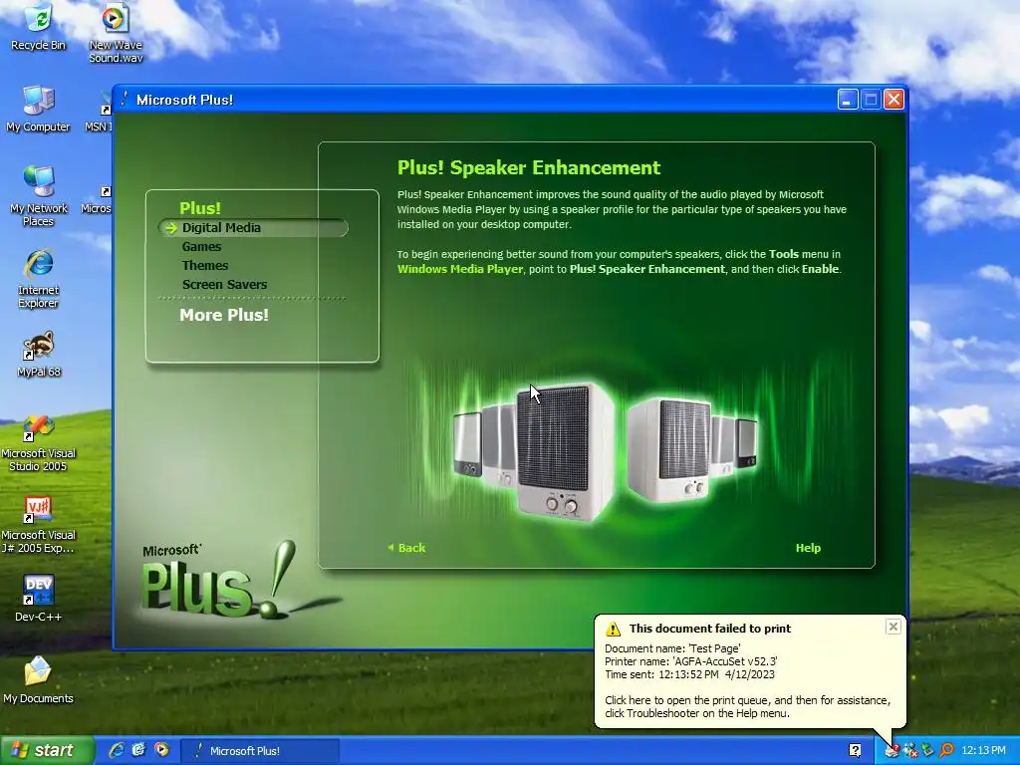The image size is (1020, 765).
Task: Select the Microsoft Visual Studio 2005 shortcut
Action: coord(39,443)
